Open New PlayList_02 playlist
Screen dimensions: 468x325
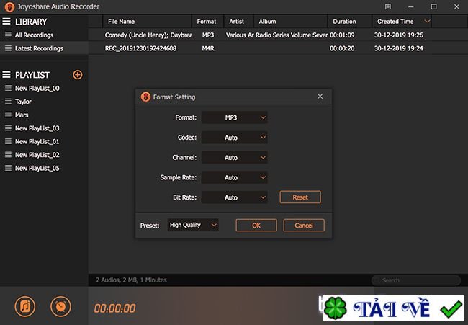click(x=37, y=155)
